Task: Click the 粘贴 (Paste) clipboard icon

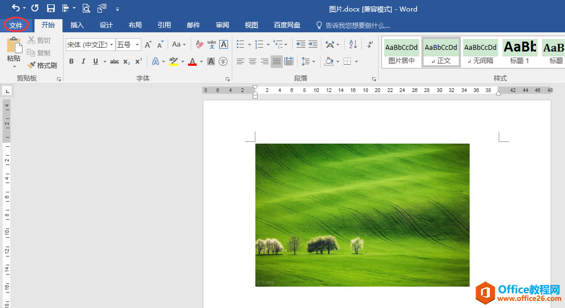Action: (14, 45)
